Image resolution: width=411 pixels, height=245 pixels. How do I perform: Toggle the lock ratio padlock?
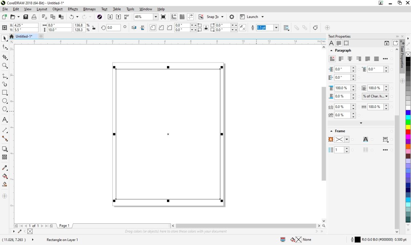pyautogui.click(x=94, y=28)
